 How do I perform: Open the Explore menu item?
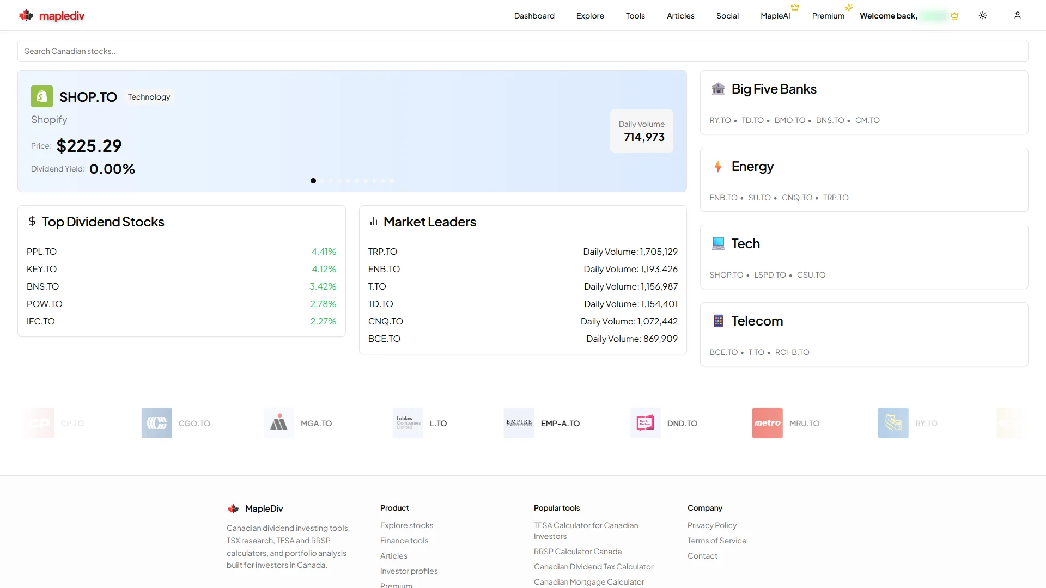click(x=590, y=16)
